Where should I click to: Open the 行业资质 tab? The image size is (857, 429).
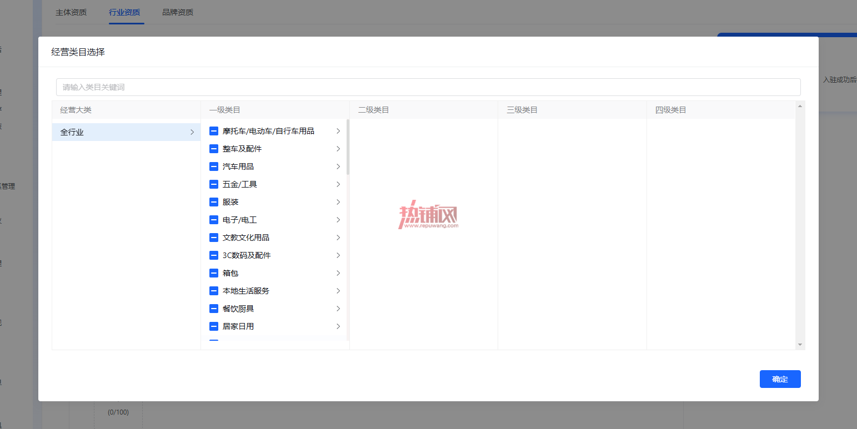pos(124,12)
